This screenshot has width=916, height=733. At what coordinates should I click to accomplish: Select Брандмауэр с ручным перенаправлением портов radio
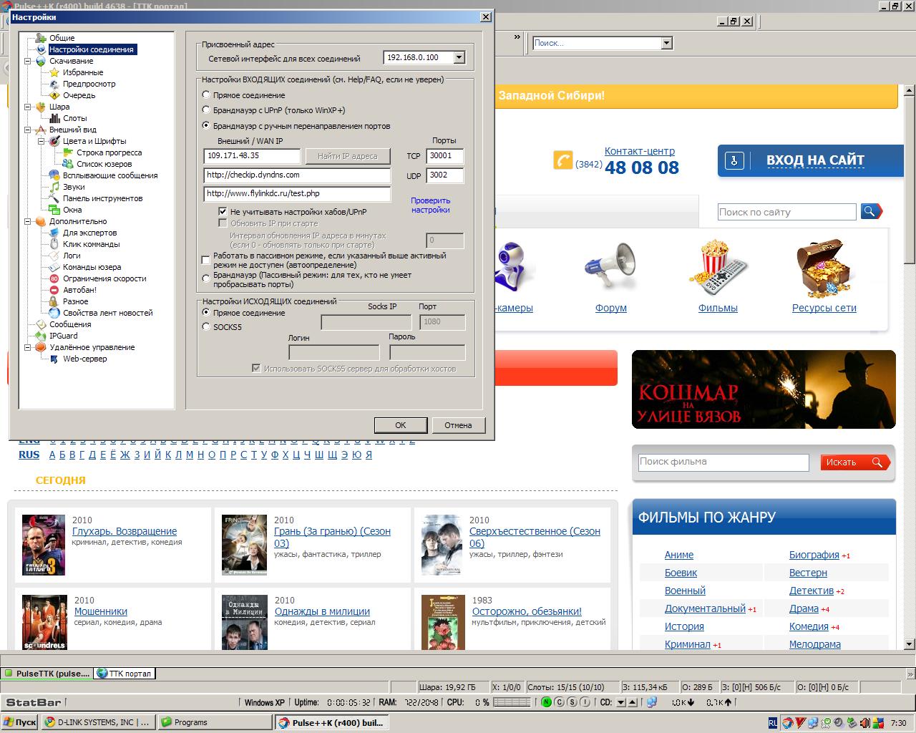(x=206, y=126)
